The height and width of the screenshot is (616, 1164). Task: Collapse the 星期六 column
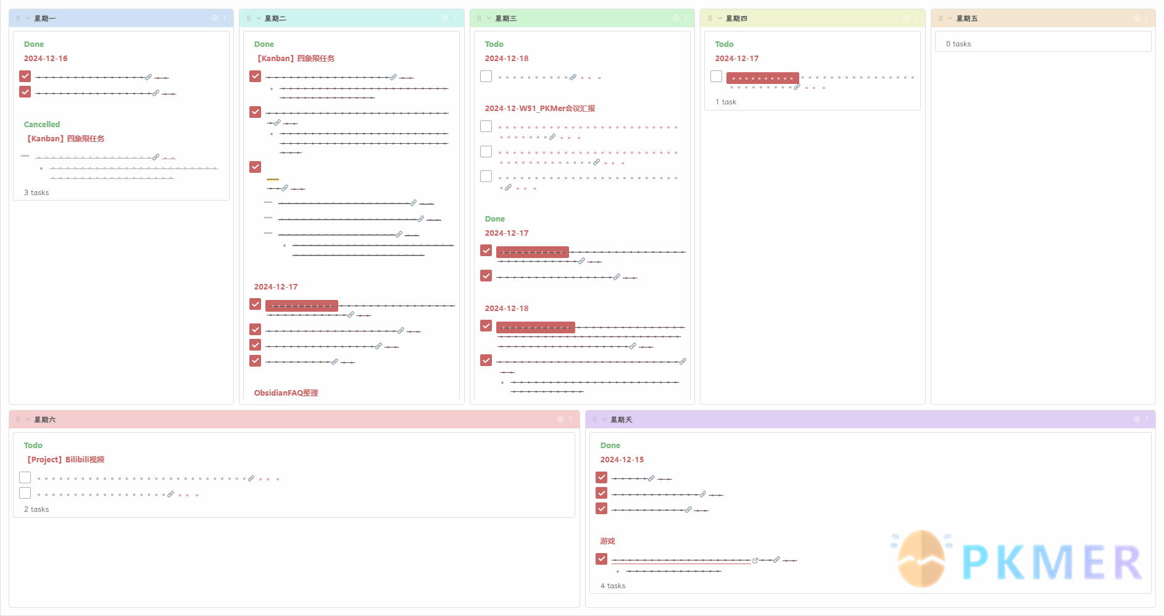click(x=28, y=420)
